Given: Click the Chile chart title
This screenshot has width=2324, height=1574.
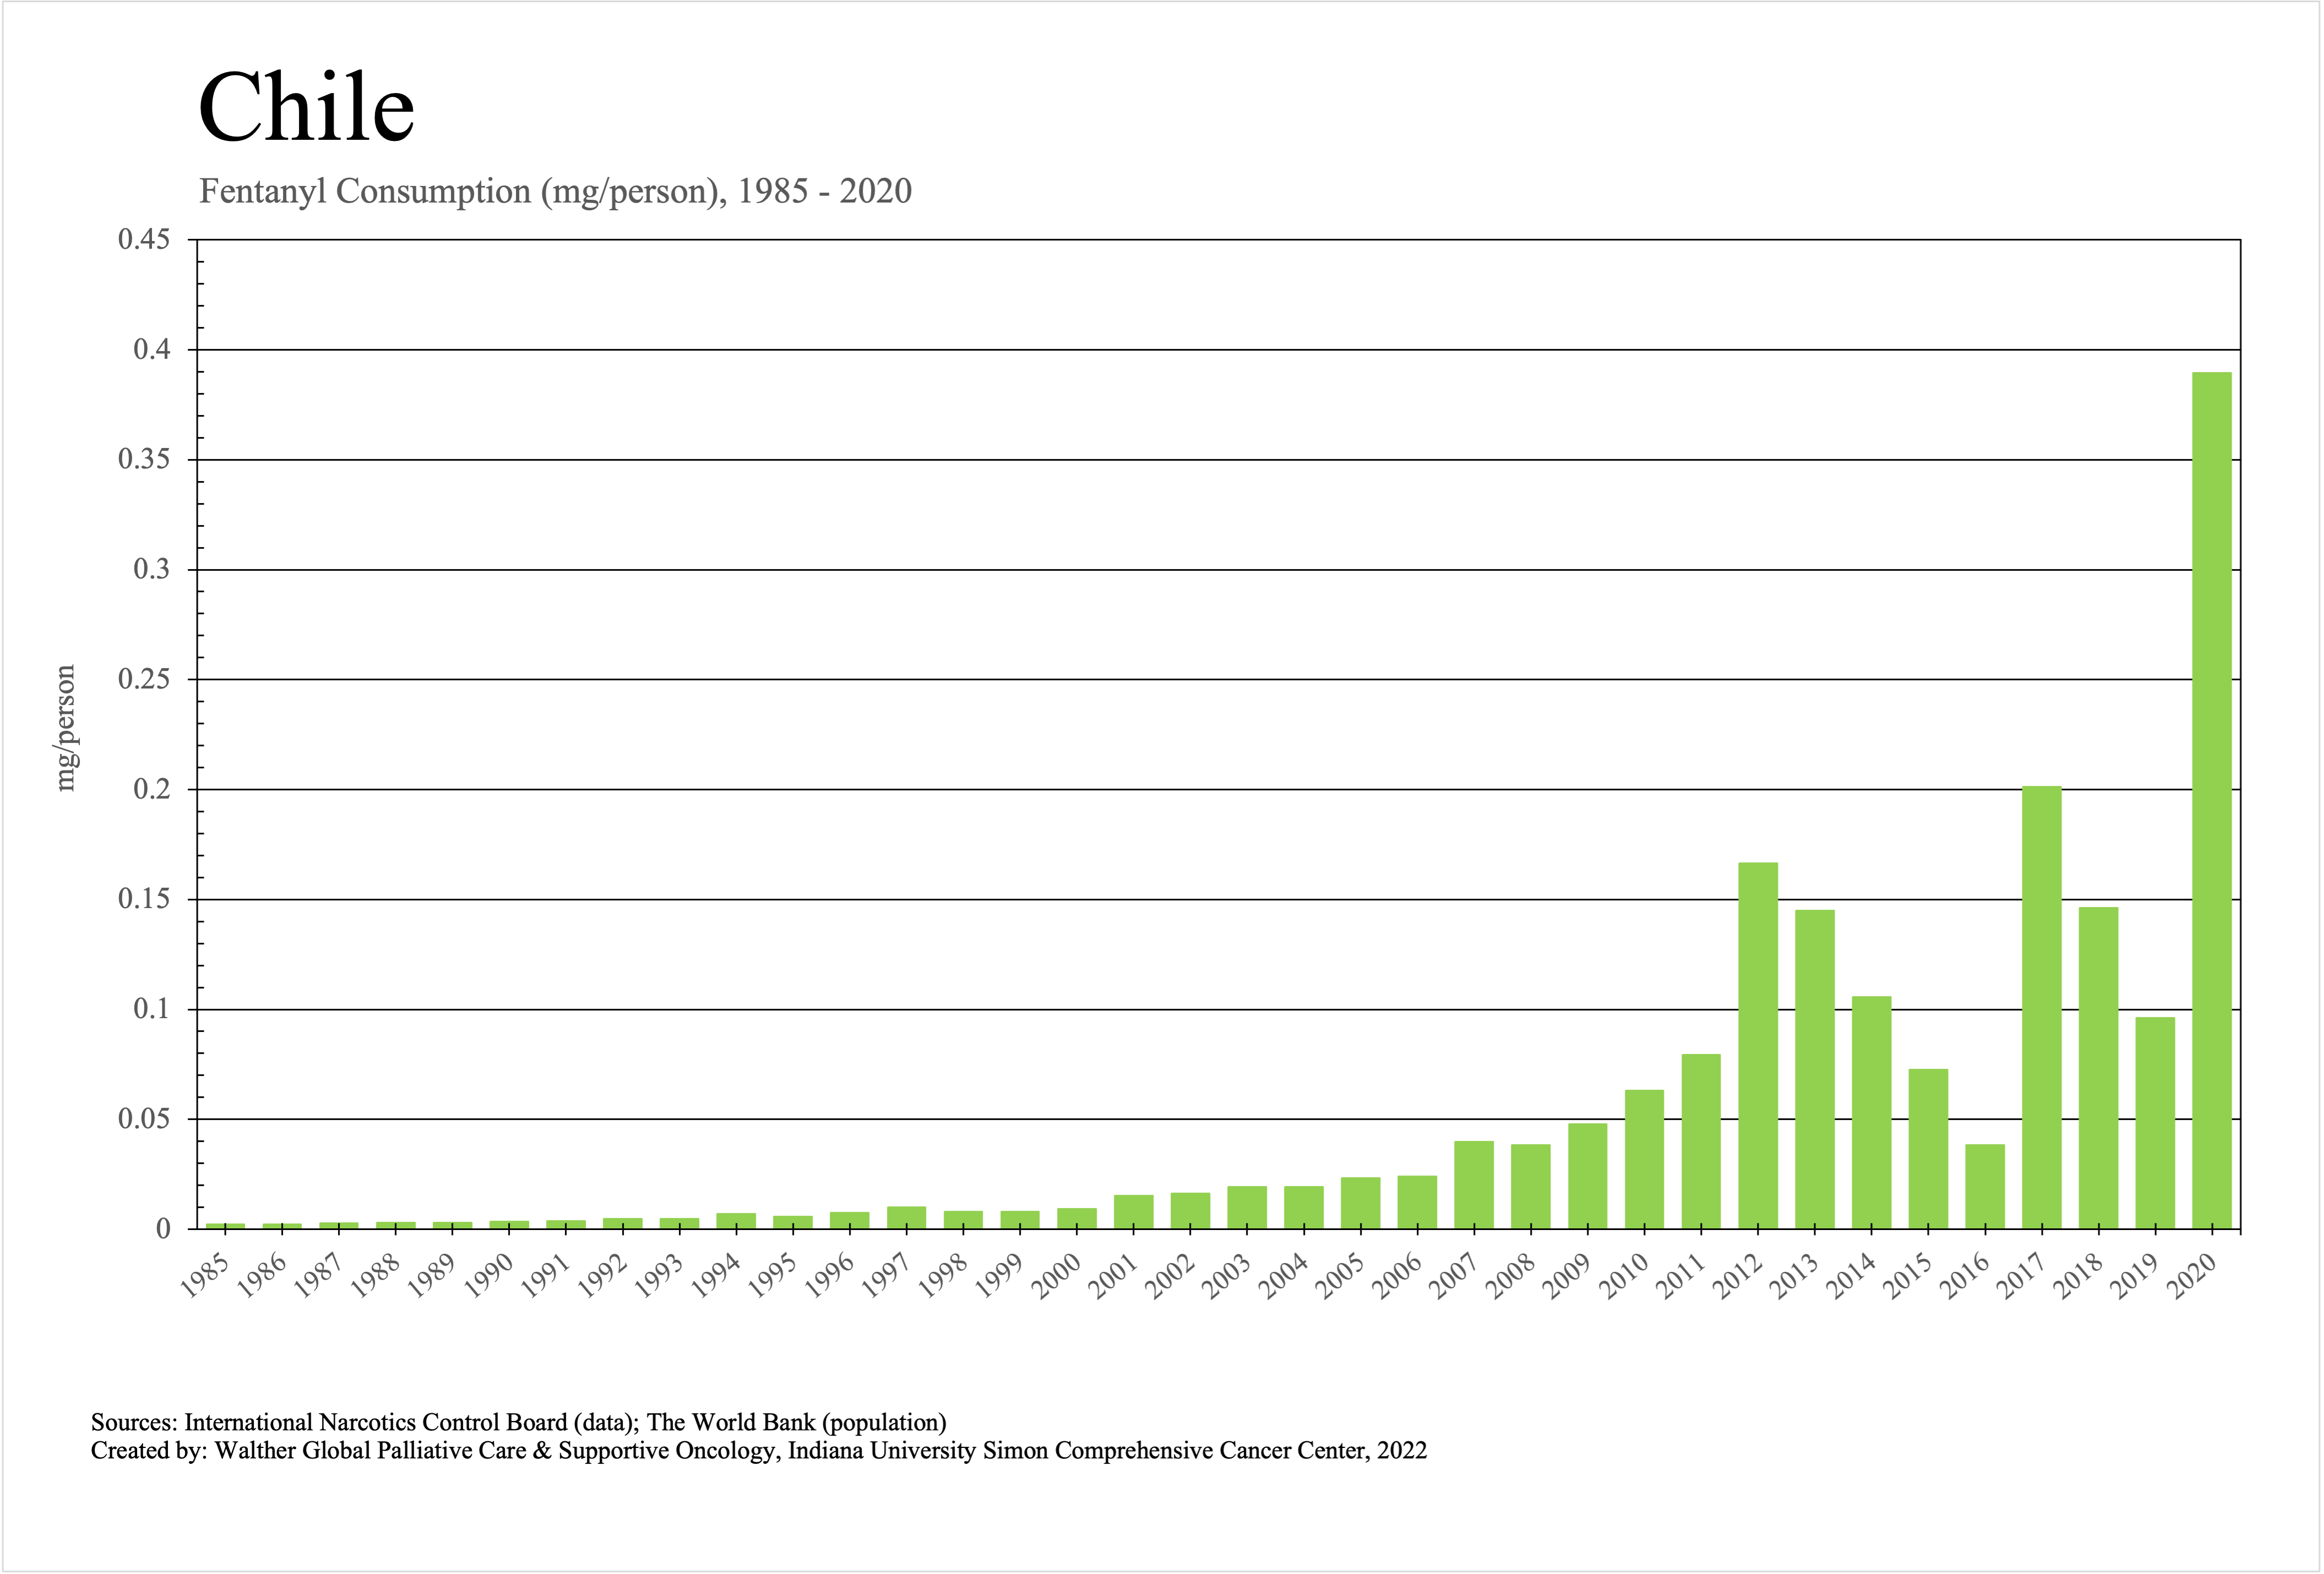Looking at the screenshot, I should 306,107.
